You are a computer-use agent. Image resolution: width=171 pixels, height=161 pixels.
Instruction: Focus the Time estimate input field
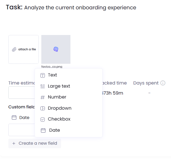coord(21,93)
